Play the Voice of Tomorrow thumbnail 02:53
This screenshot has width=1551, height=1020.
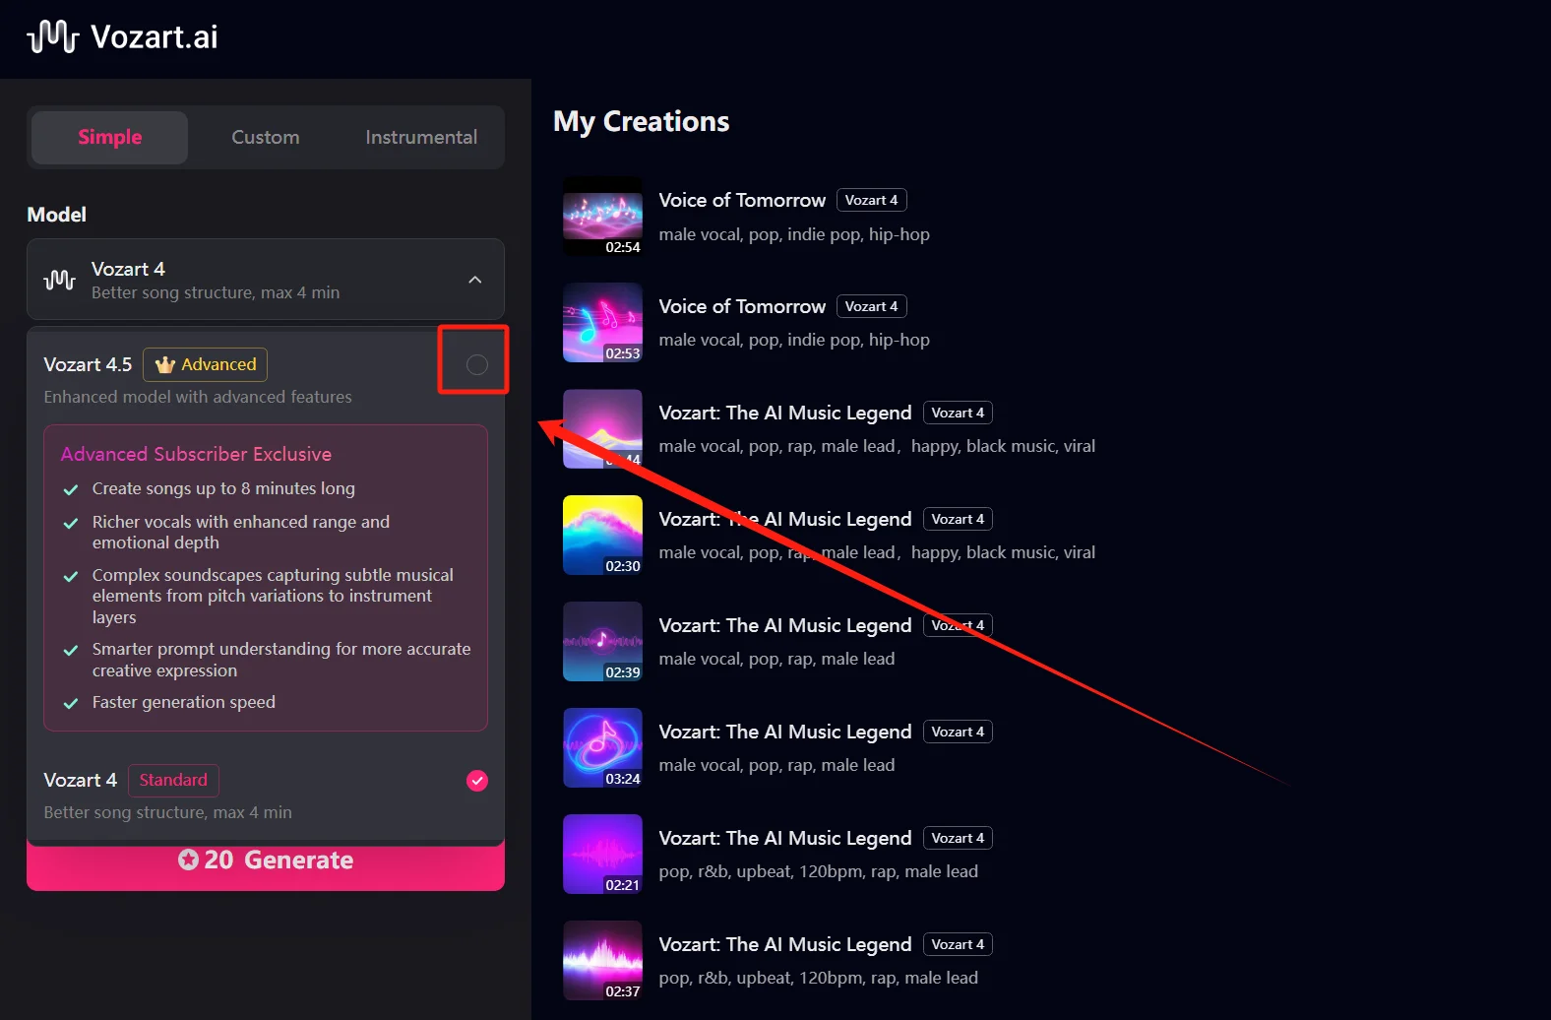pos(602,323)
